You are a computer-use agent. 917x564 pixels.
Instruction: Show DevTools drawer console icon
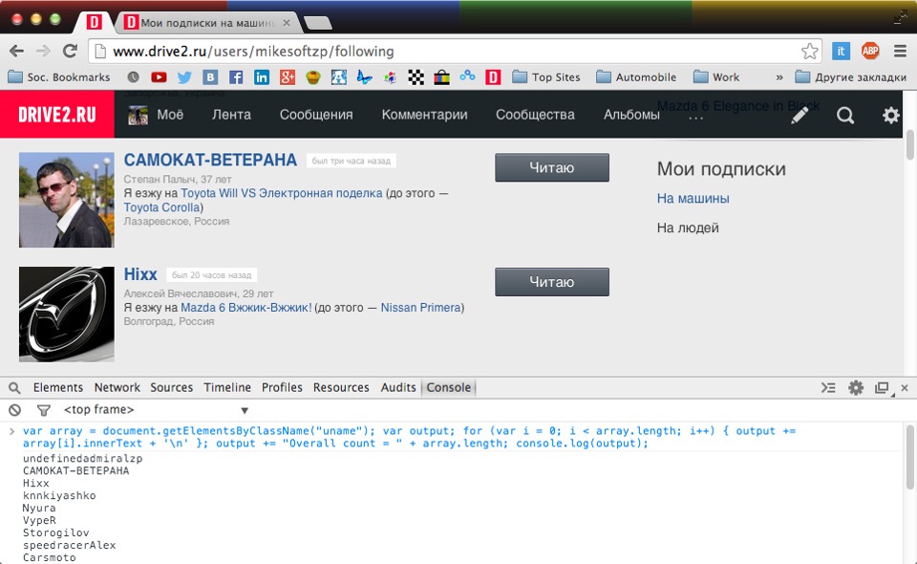(x=828, y=388)
